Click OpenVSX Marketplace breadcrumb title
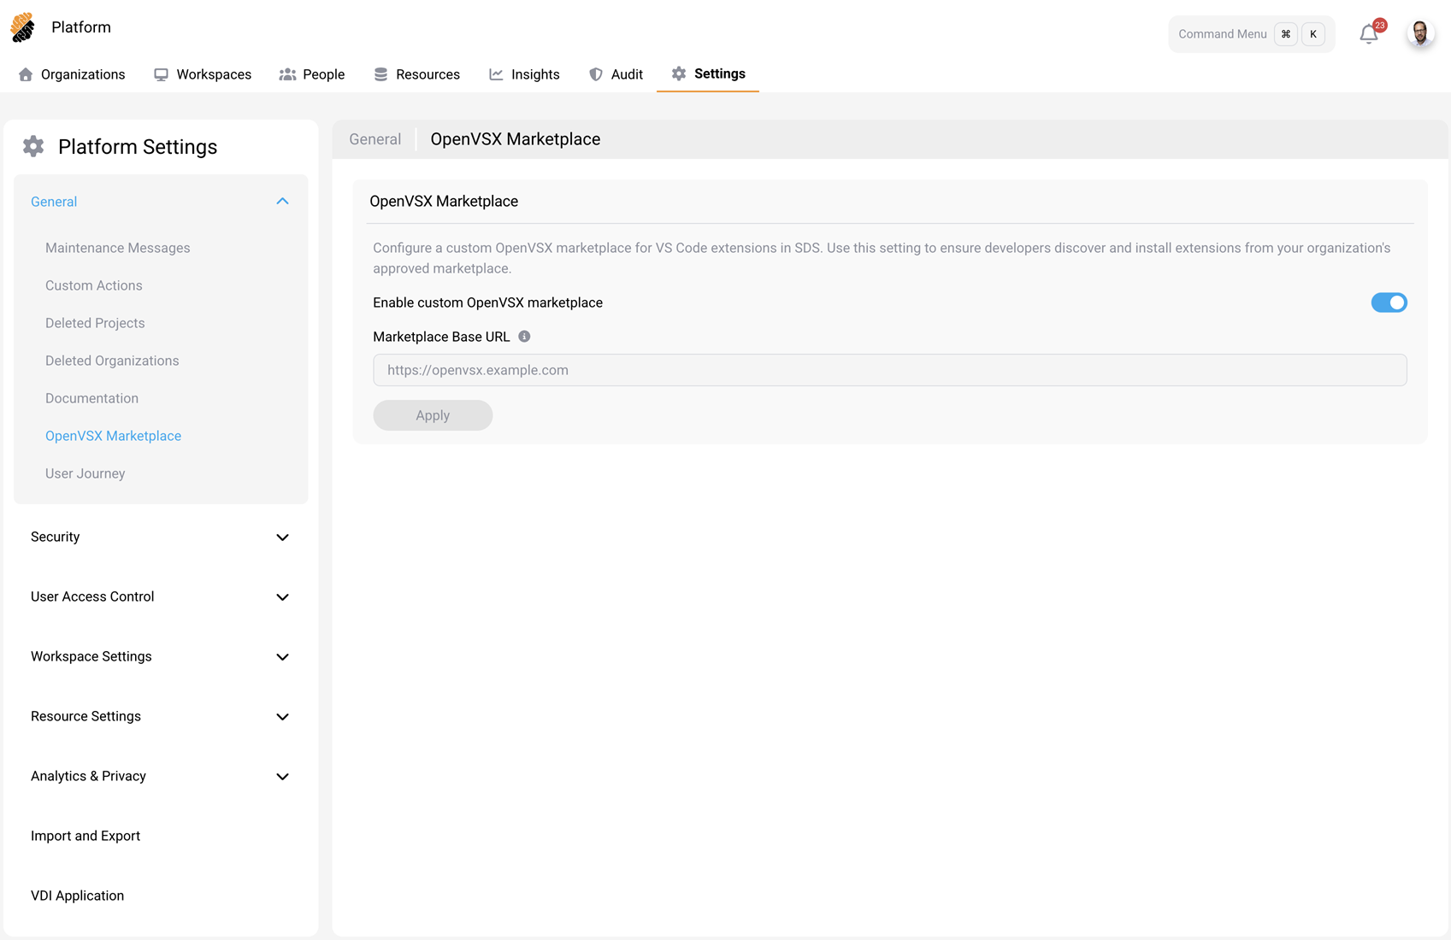Viewport: 1451px width, 940px height. [x=516, y=139]
